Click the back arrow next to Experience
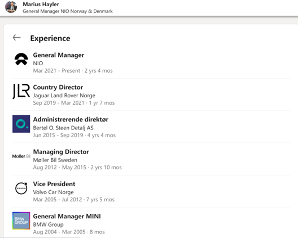 [x=16, y=38]
